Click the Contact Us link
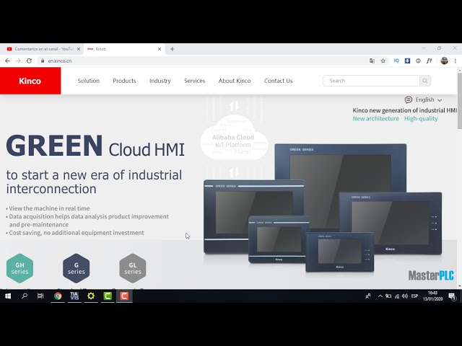 278,81
